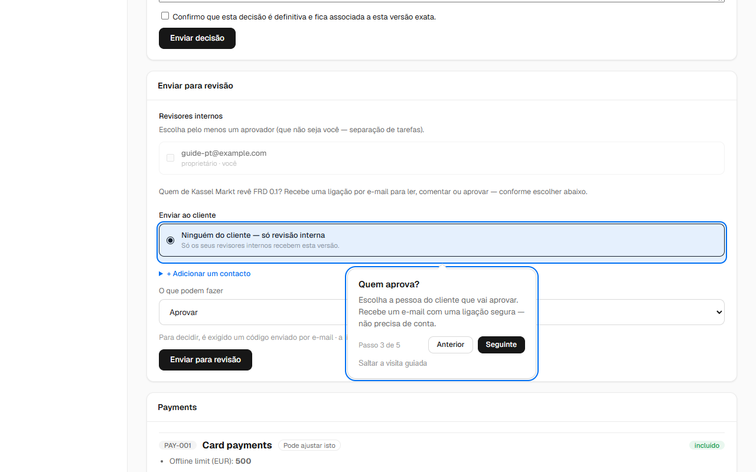Click the Card payments heading
756x472 pixels.
click(x=237, y=445)
